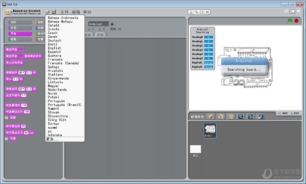306x184 pixels.
Task: Click the Digital2 false reading
Action: tap(209, 63)
